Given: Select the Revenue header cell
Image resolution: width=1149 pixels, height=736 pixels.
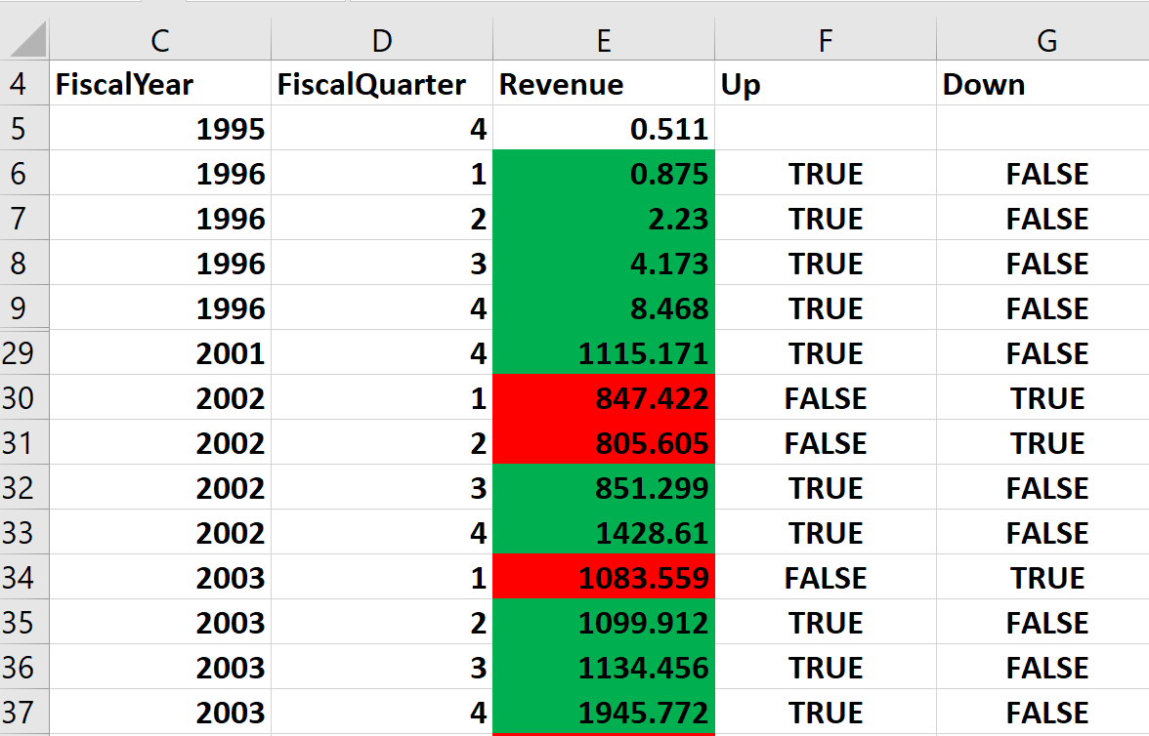Looking at the screenshot, I should (604, 84).
